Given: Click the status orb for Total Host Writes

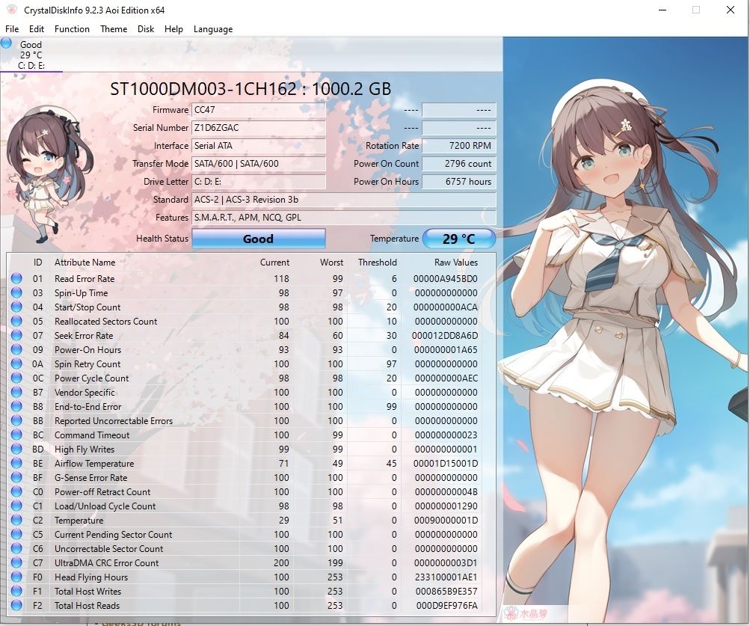Looking at the screenshot, I should click(16, 591).
